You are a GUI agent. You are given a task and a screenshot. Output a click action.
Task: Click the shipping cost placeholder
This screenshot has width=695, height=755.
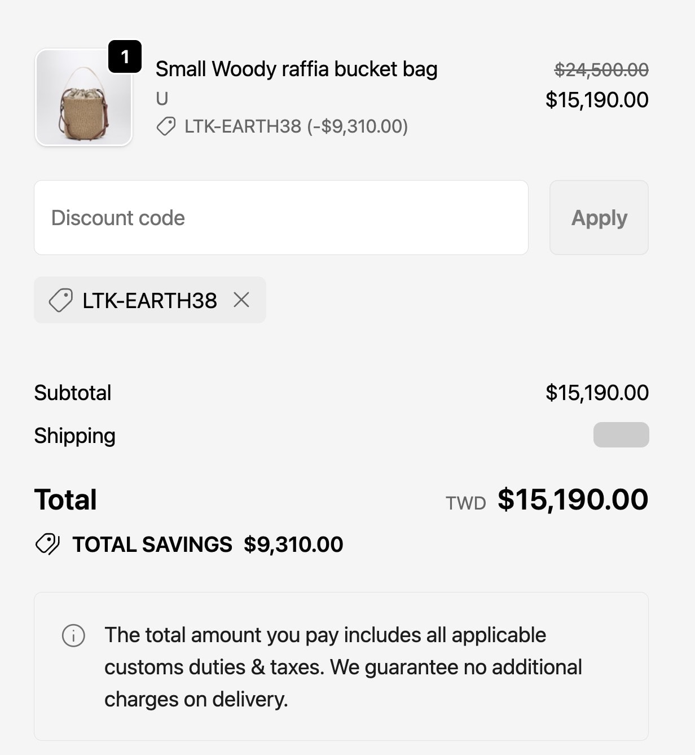pyautogui.click(x=621, y=435)
